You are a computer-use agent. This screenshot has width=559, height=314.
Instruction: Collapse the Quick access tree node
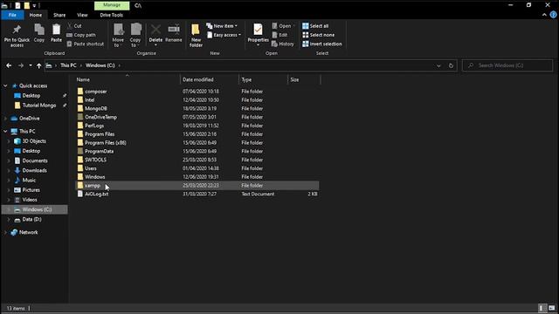(5, 85)
